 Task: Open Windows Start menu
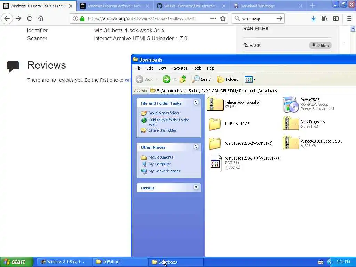16,262
